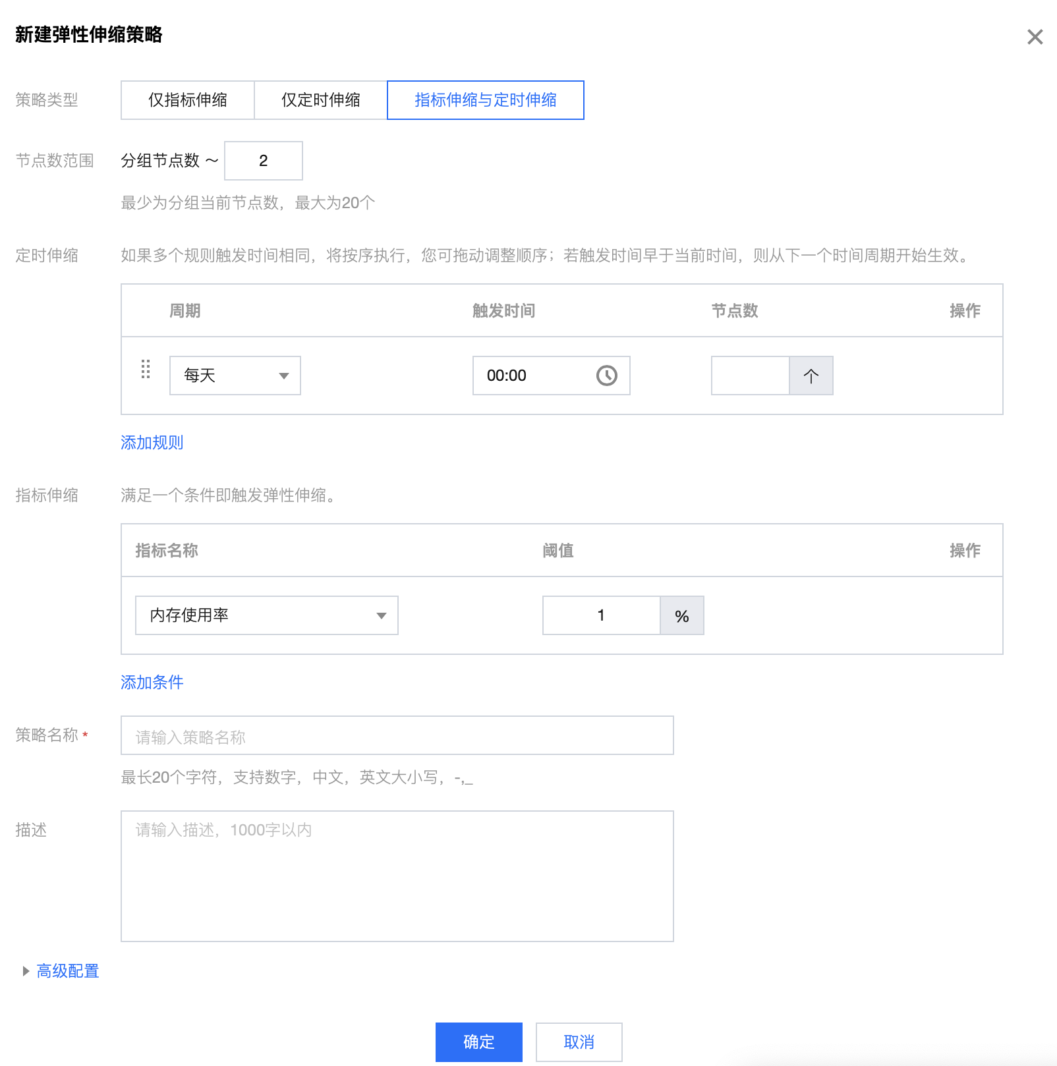Click the 分组节点数 label text
This screenshot has width=1057, height=1066.
[x=160, y=161]
